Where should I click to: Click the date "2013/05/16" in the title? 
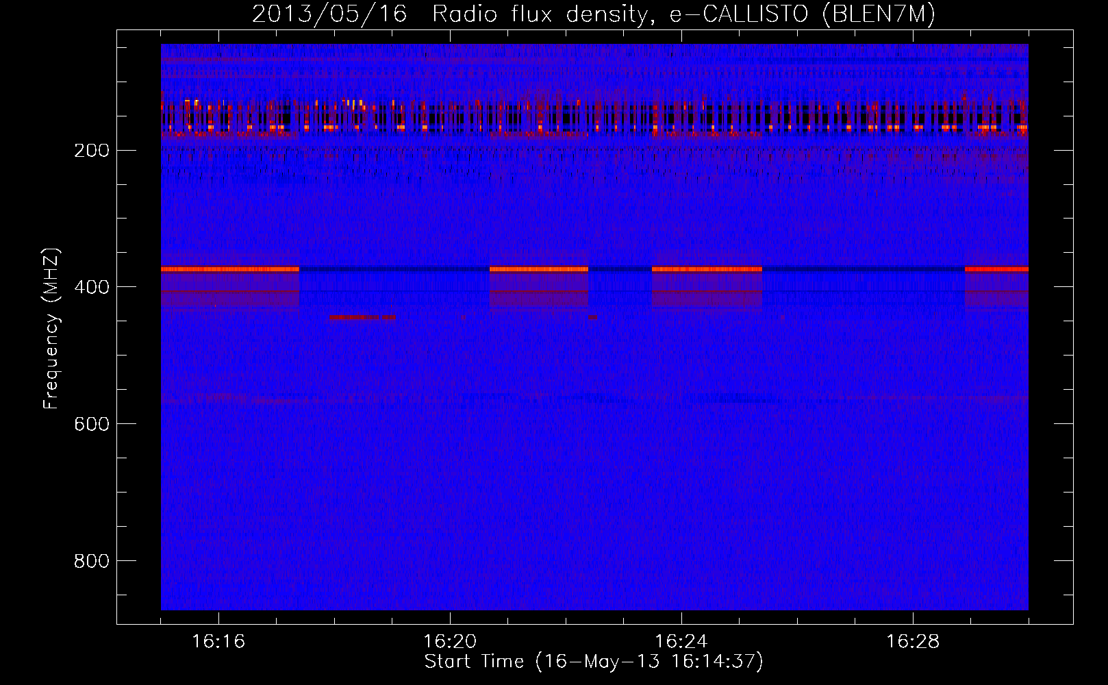pos(329,14)
